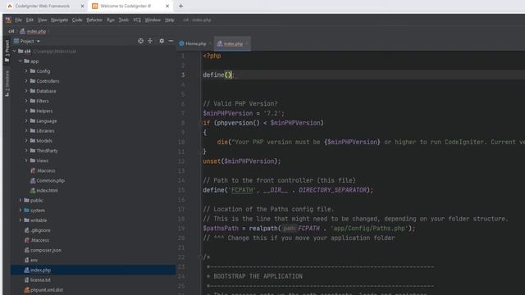Collapse the ci4 root folder
The image size is (525, 295).
[x=15, y=51]
